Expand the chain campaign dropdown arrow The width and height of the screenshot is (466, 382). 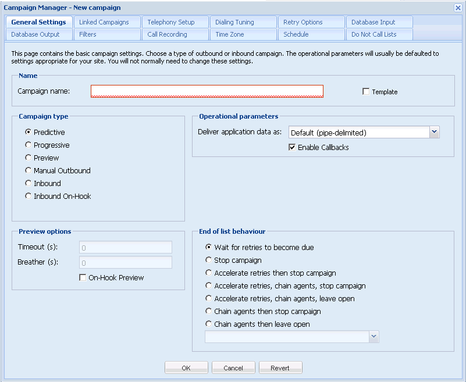click(x=374, y=337)
